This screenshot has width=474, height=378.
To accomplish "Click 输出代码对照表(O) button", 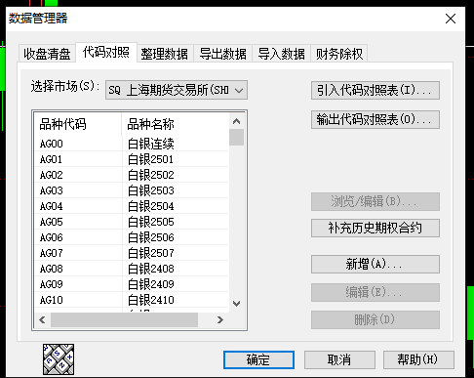I will [x=375, y=119].
